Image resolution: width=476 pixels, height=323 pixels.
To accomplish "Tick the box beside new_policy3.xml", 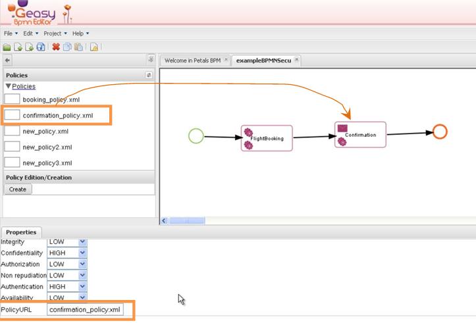I will [12, 162].
